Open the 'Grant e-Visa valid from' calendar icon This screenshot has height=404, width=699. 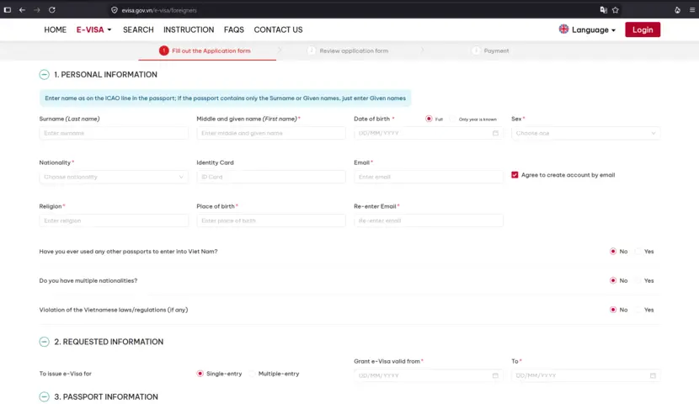point(495,375)
